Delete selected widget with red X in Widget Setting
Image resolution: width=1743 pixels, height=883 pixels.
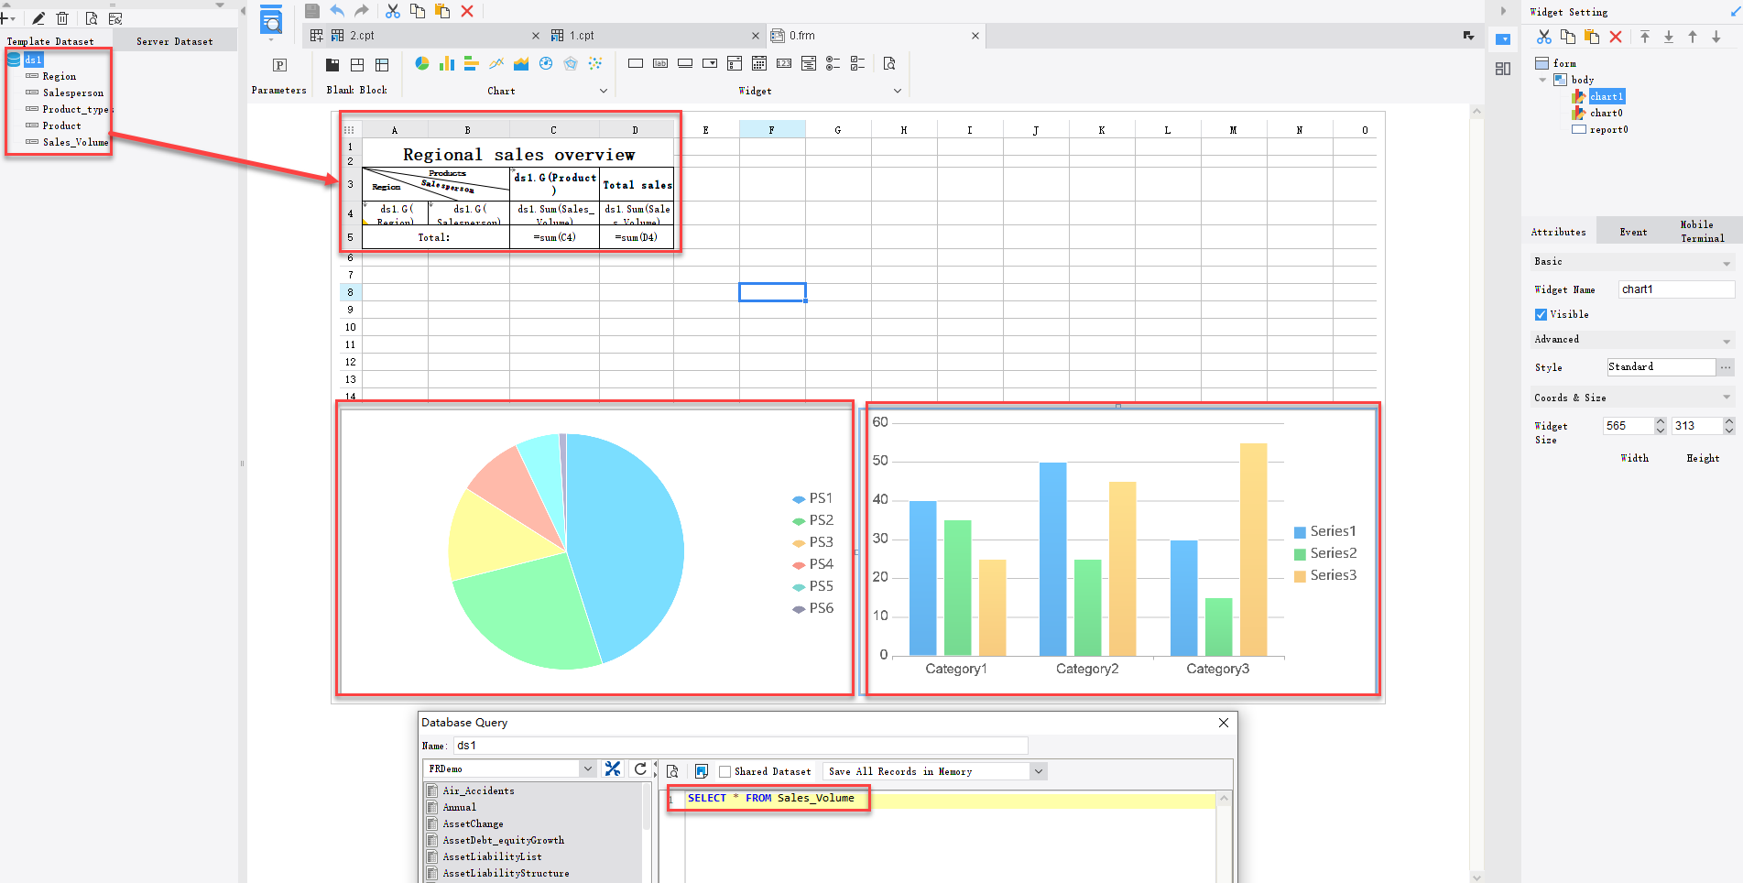(1615, 38)
